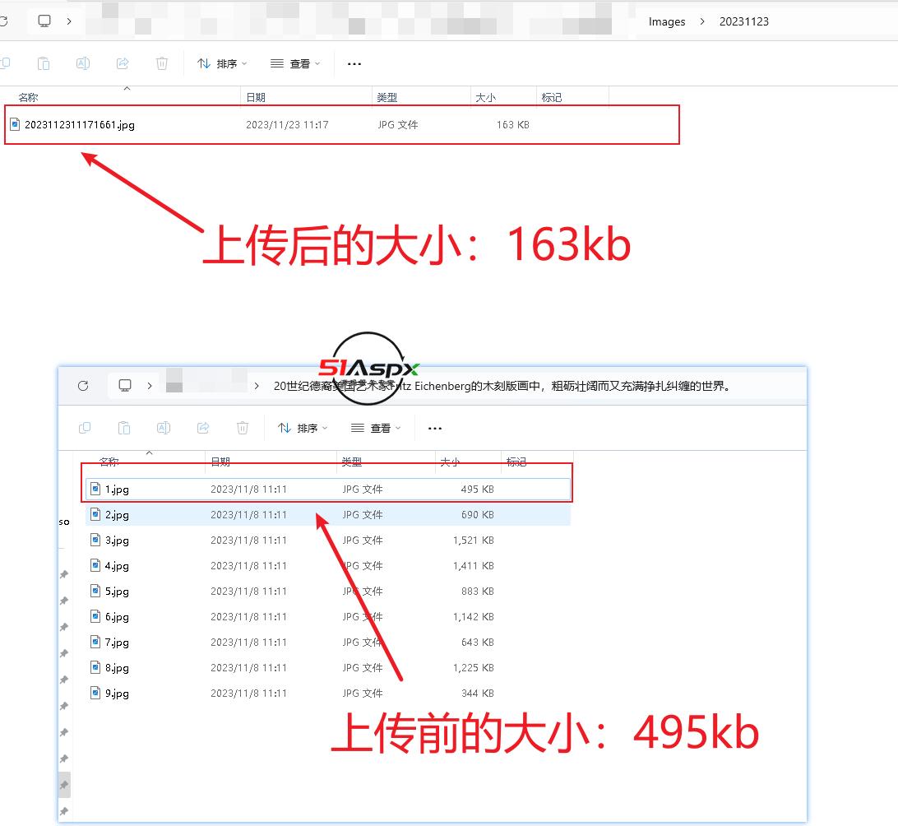898x826 pixels.
Task: Expand 排序 sort dropdown in window listing 1.jpg
Action: [x=303, y=428]
